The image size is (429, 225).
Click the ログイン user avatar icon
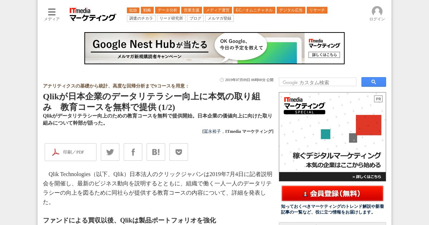pos(377,11)
